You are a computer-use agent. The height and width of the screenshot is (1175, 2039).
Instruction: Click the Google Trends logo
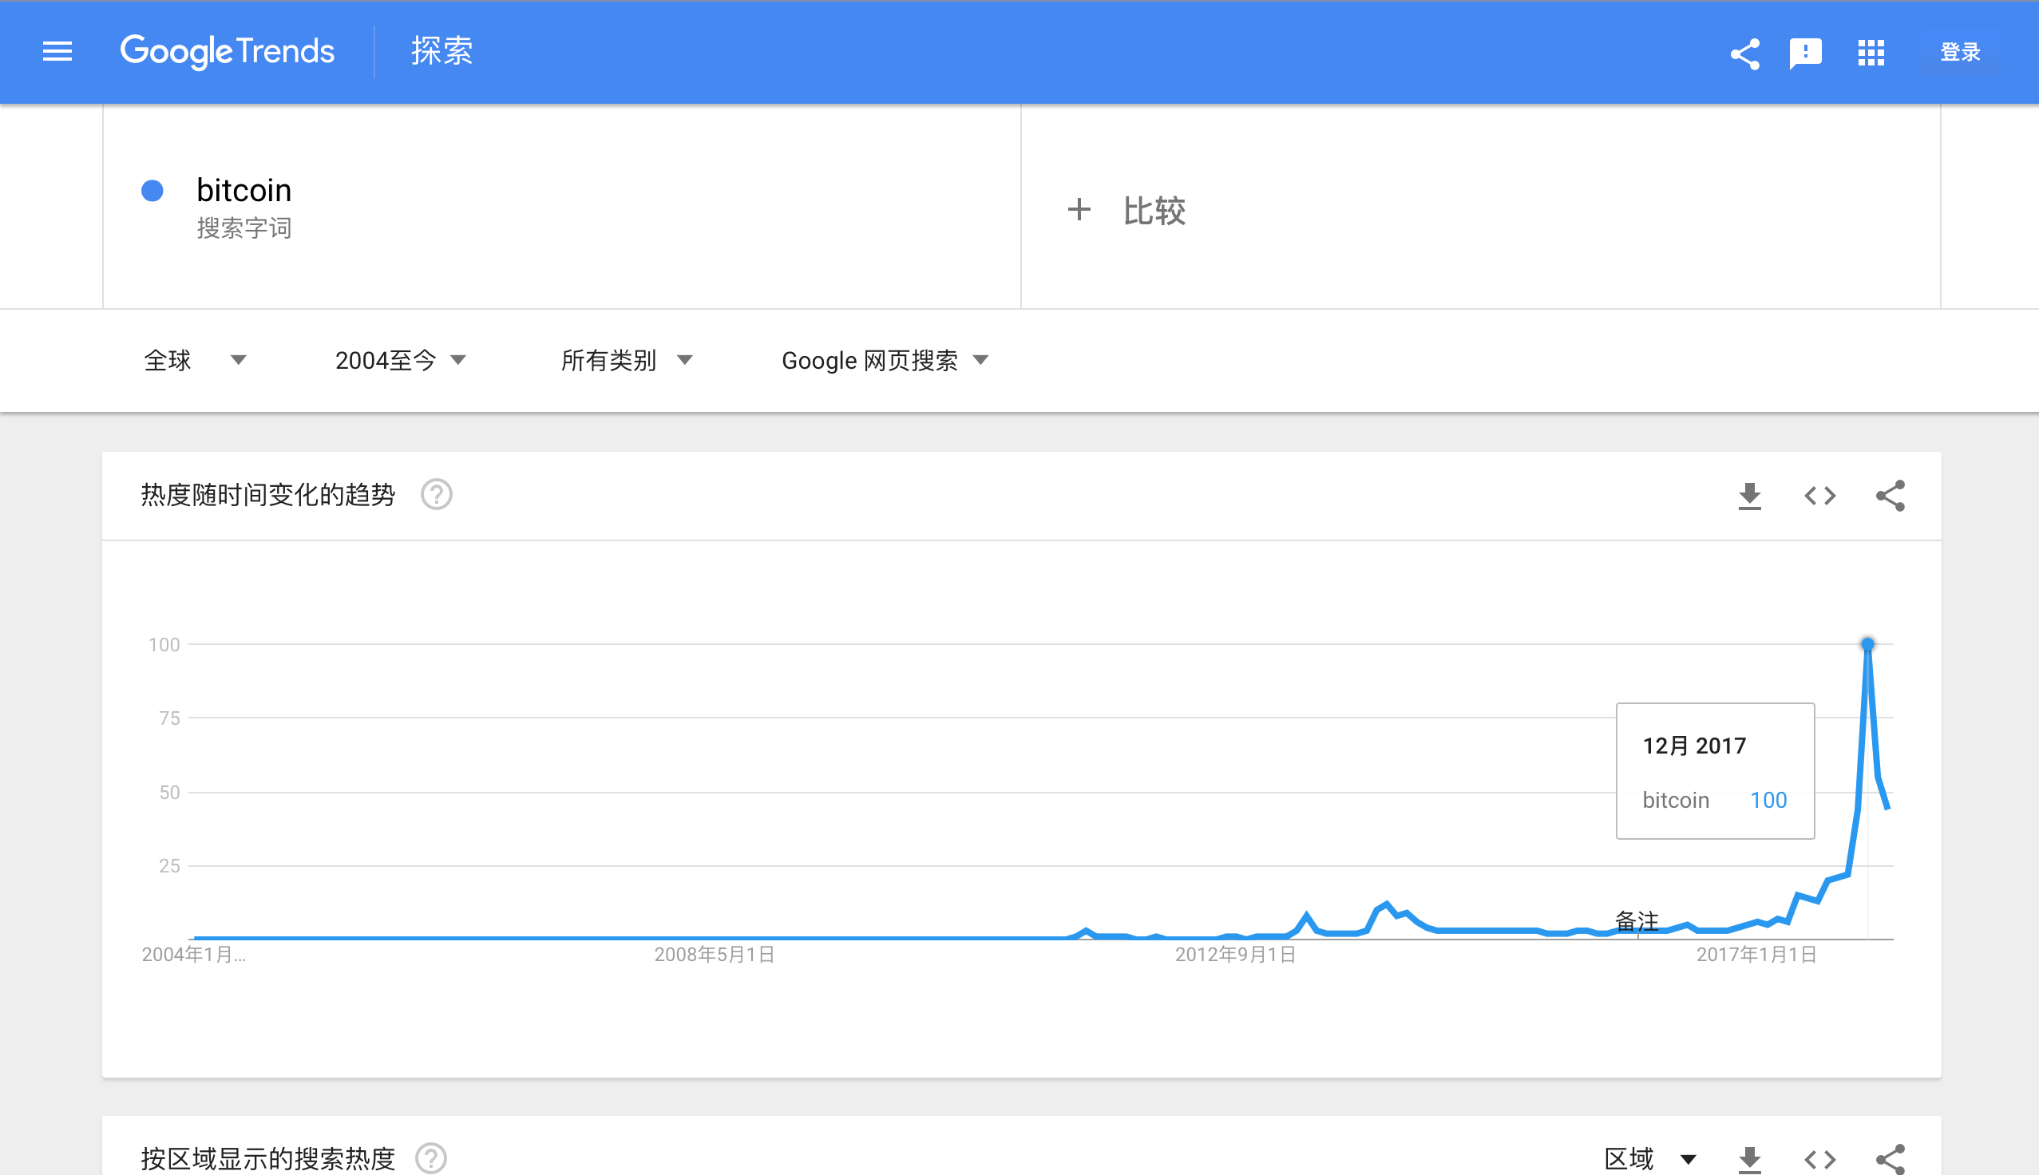click(228, 52)
